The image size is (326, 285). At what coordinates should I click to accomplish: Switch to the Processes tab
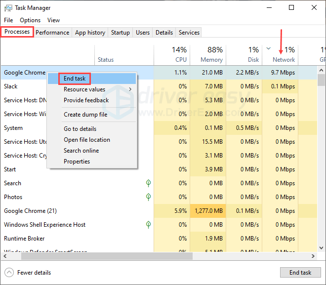(17, 32)
